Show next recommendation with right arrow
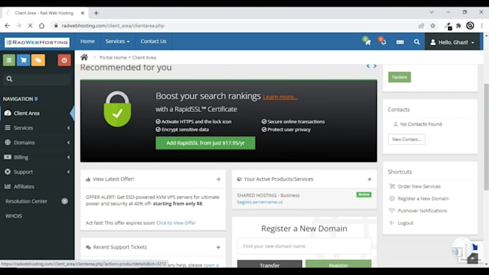 pos(375,66)
